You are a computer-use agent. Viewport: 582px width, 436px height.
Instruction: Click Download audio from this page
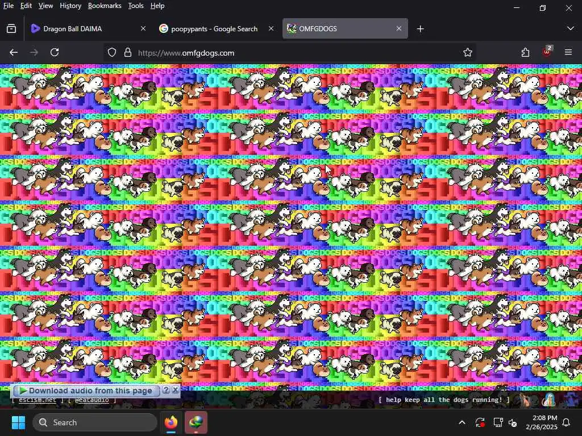[85, 391]
